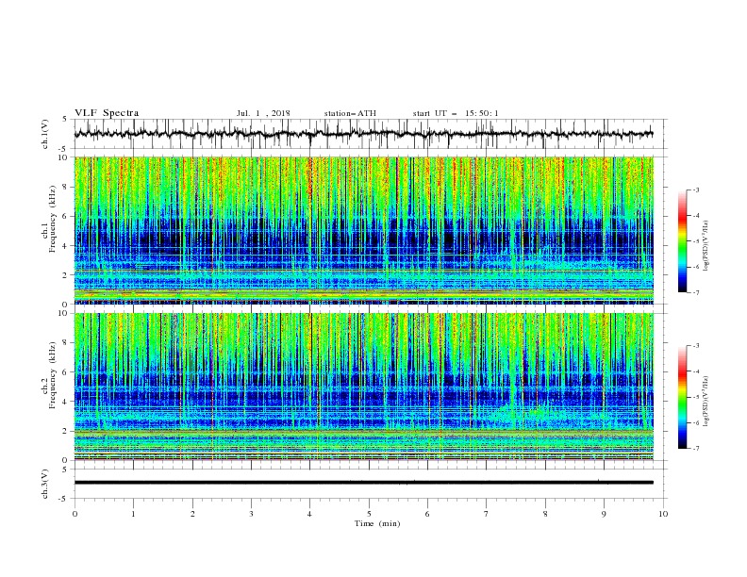The image size is (747, 577).
Task: Click the "-3" label on ch.1 colorbar
Action: pyautogui.click(x=696, y=190)
